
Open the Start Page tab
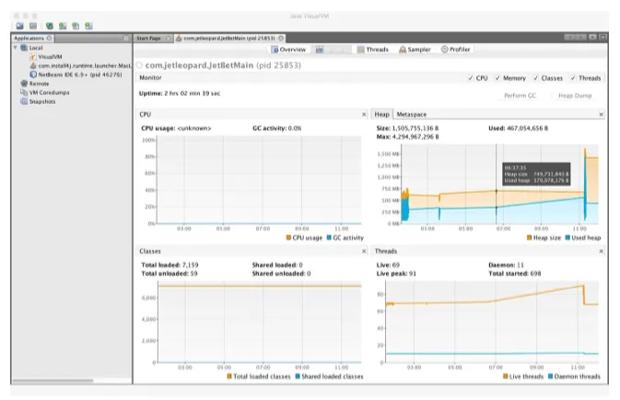point(148,39)
